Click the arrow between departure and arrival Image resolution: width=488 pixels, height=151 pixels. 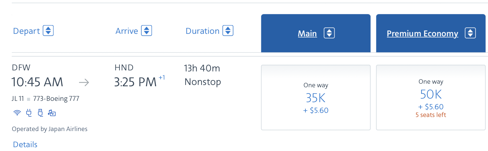tap(84, 82)
